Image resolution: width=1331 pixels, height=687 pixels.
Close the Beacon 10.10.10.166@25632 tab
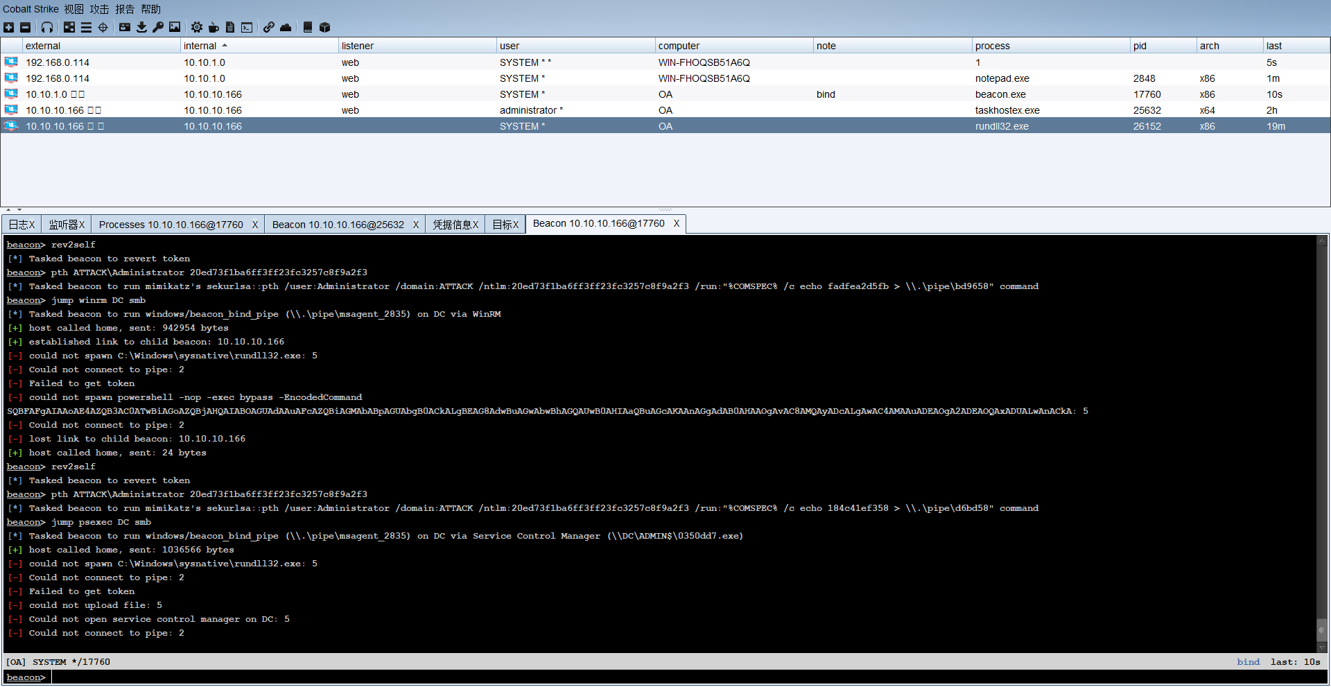pyautogui.click(x=416, y=225)
